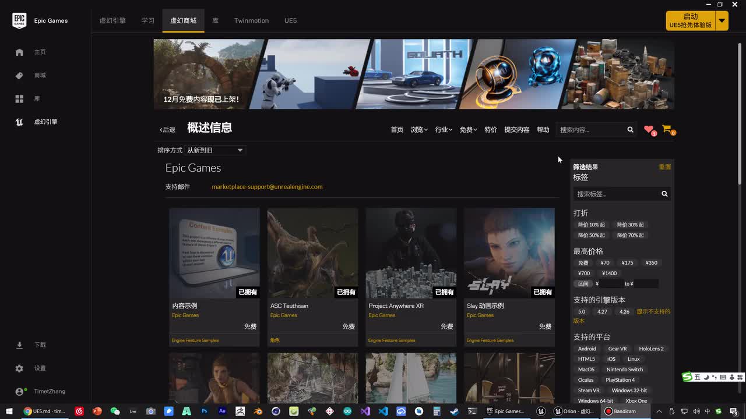
Task: Select the 虚幻引擎 Unreal icon in sidebar
Action: [x=19, y=122]
